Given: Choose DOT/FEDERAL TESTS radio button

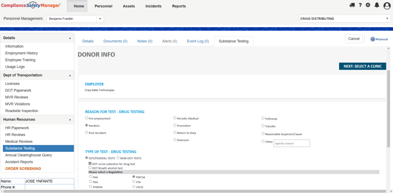Looking at the screenshot, I should tap(86, 158).
